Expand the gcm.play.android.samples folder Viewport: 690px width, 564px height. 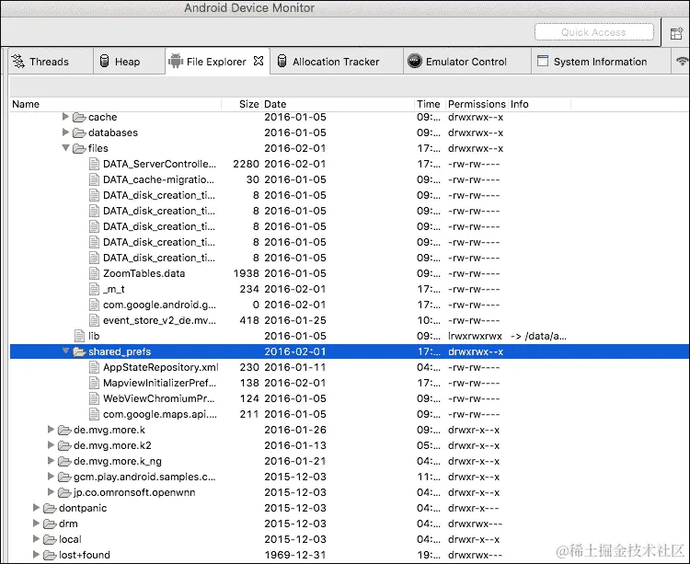pos(51,476)
